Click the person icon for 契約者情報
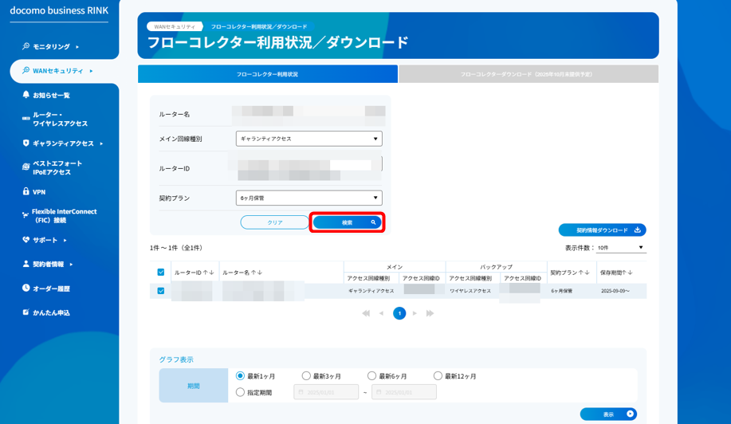The width and height of the screenshot is (731, 424). coord(26,264)
